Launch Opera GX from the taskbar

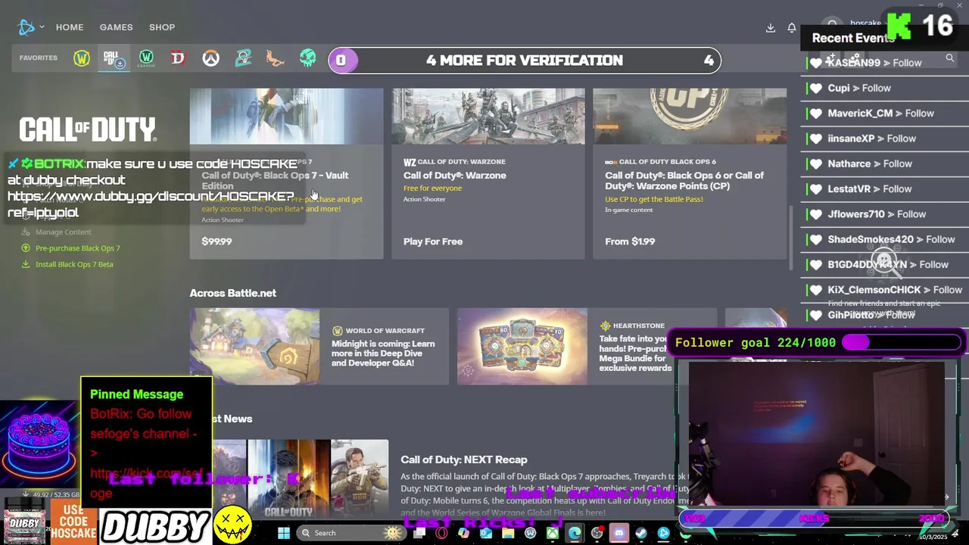coord(441,533)
